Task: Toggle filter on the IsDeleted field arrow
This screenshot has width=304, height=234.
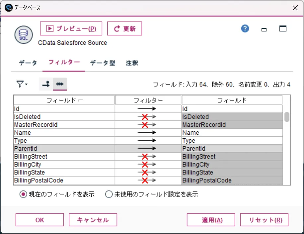Action: click(x=147, y=117)
